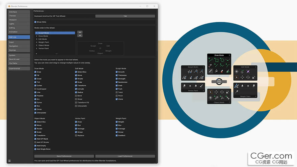This screenshot has height=167, width=297.
Task: Select the Gradient tool in Weight Paint panel
Action: 237,92
